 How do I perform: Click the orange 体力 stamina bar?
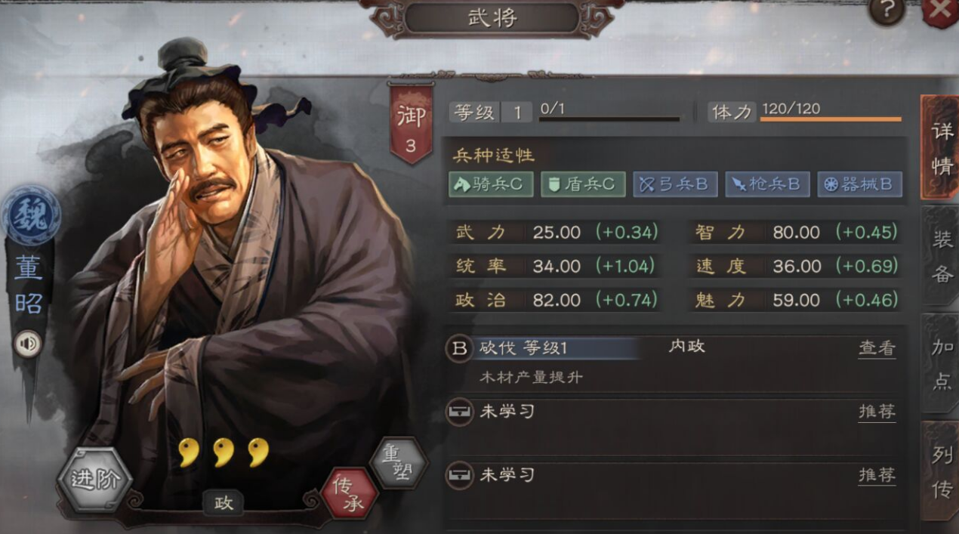pos(831,119)
